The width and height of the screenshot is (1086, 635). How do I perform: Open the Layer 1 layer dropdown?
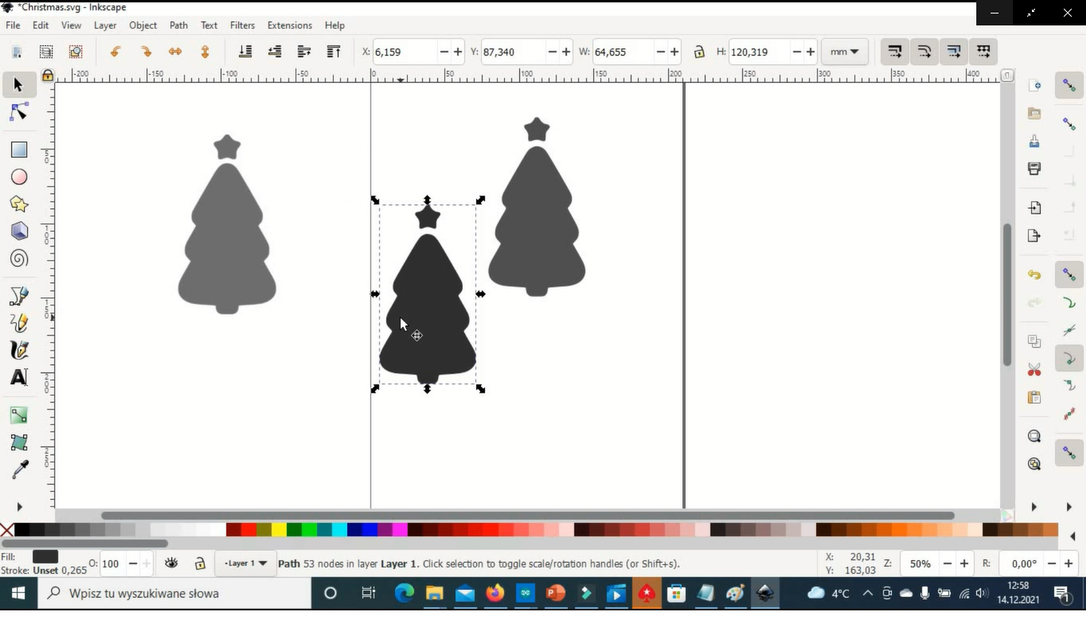click(x=245, y=563)
